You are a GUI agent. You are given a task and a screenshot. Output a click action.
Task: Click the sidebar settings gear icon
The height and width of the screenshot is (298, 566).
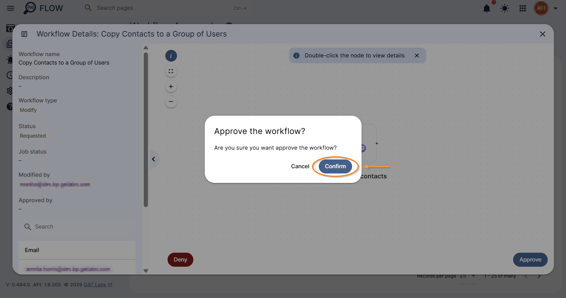pyautogui.click(x=10, y=91)
